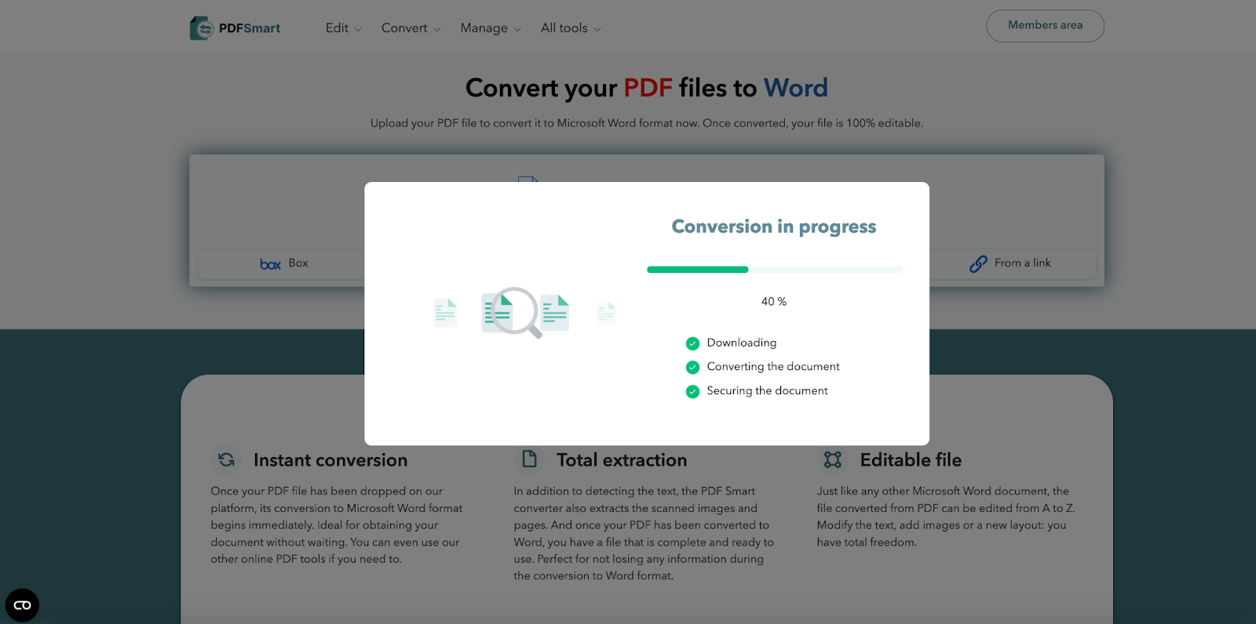Click the green check beside Downloading
The image size is (1256, 624).
[692, 343]
